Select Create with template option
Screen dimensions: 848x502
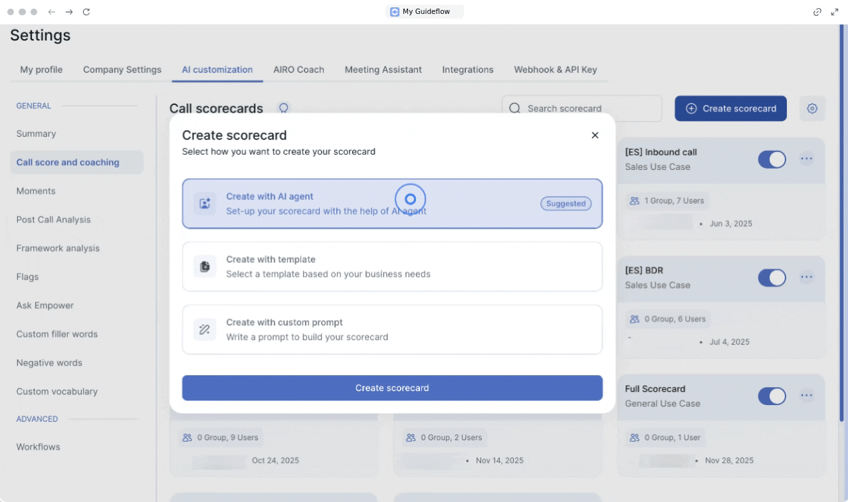point(392,267)
